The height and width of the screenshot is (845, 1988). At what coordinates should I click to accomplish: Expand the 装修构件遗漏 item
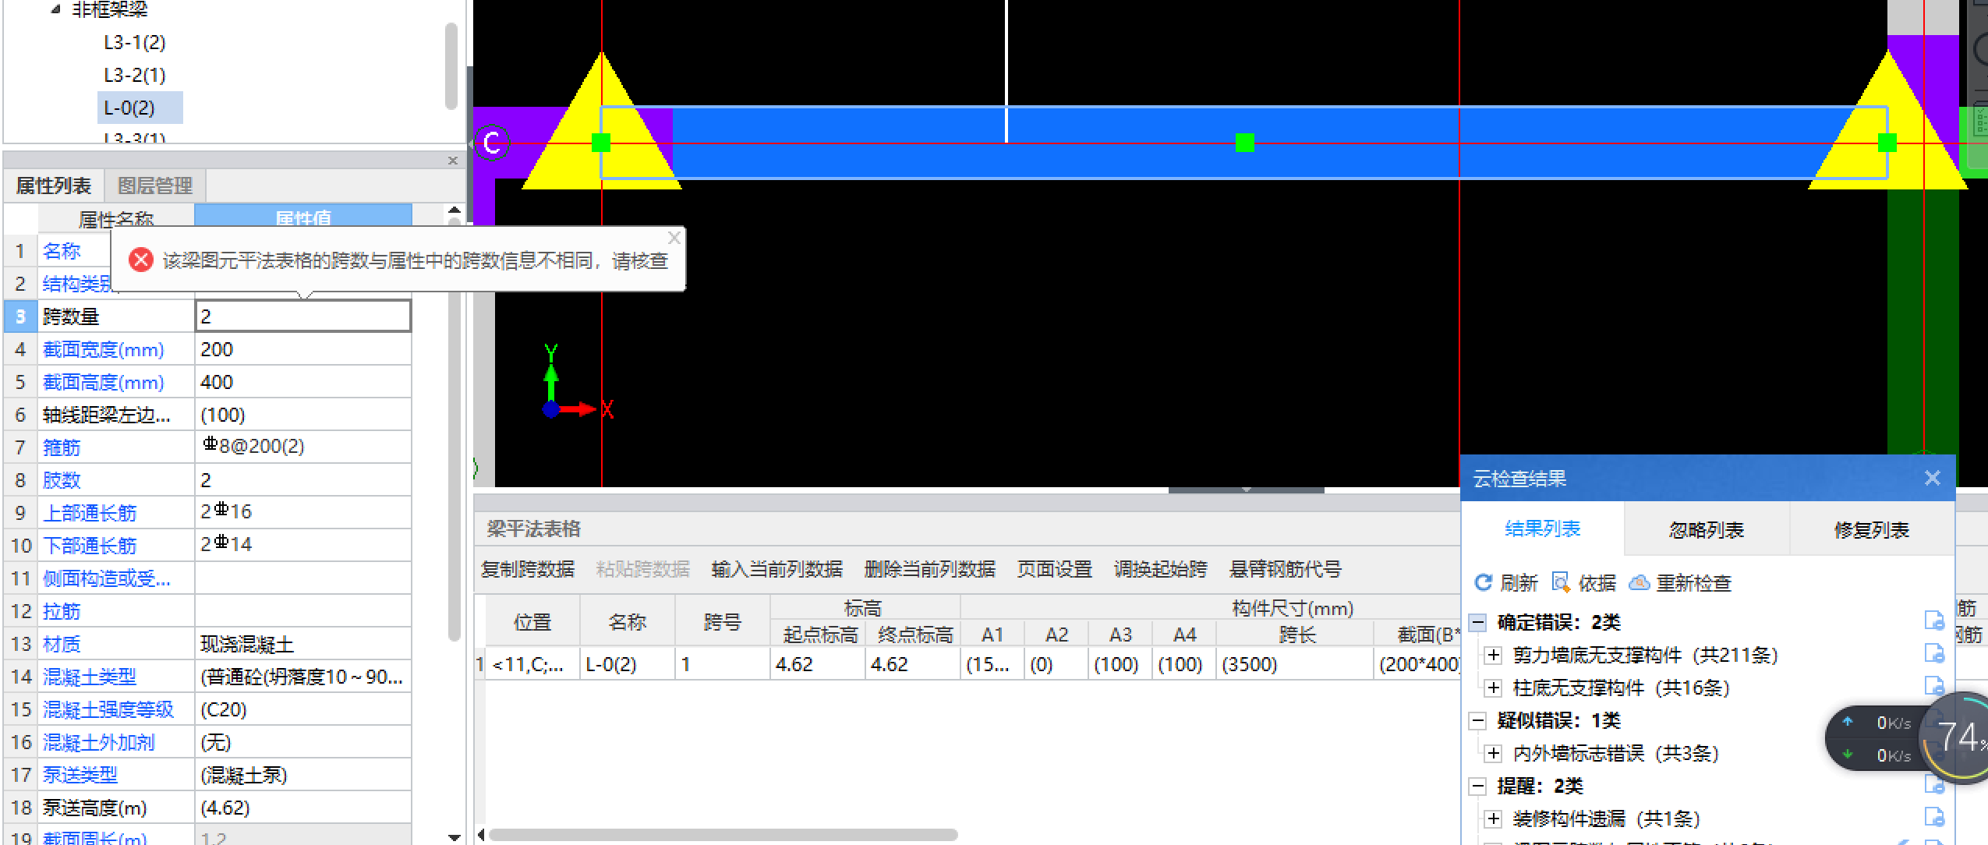(1493, 818)
